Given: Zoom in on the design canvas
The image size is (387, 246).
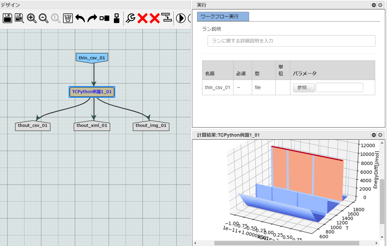Looking at the screenshot, I should coord(32,18).
